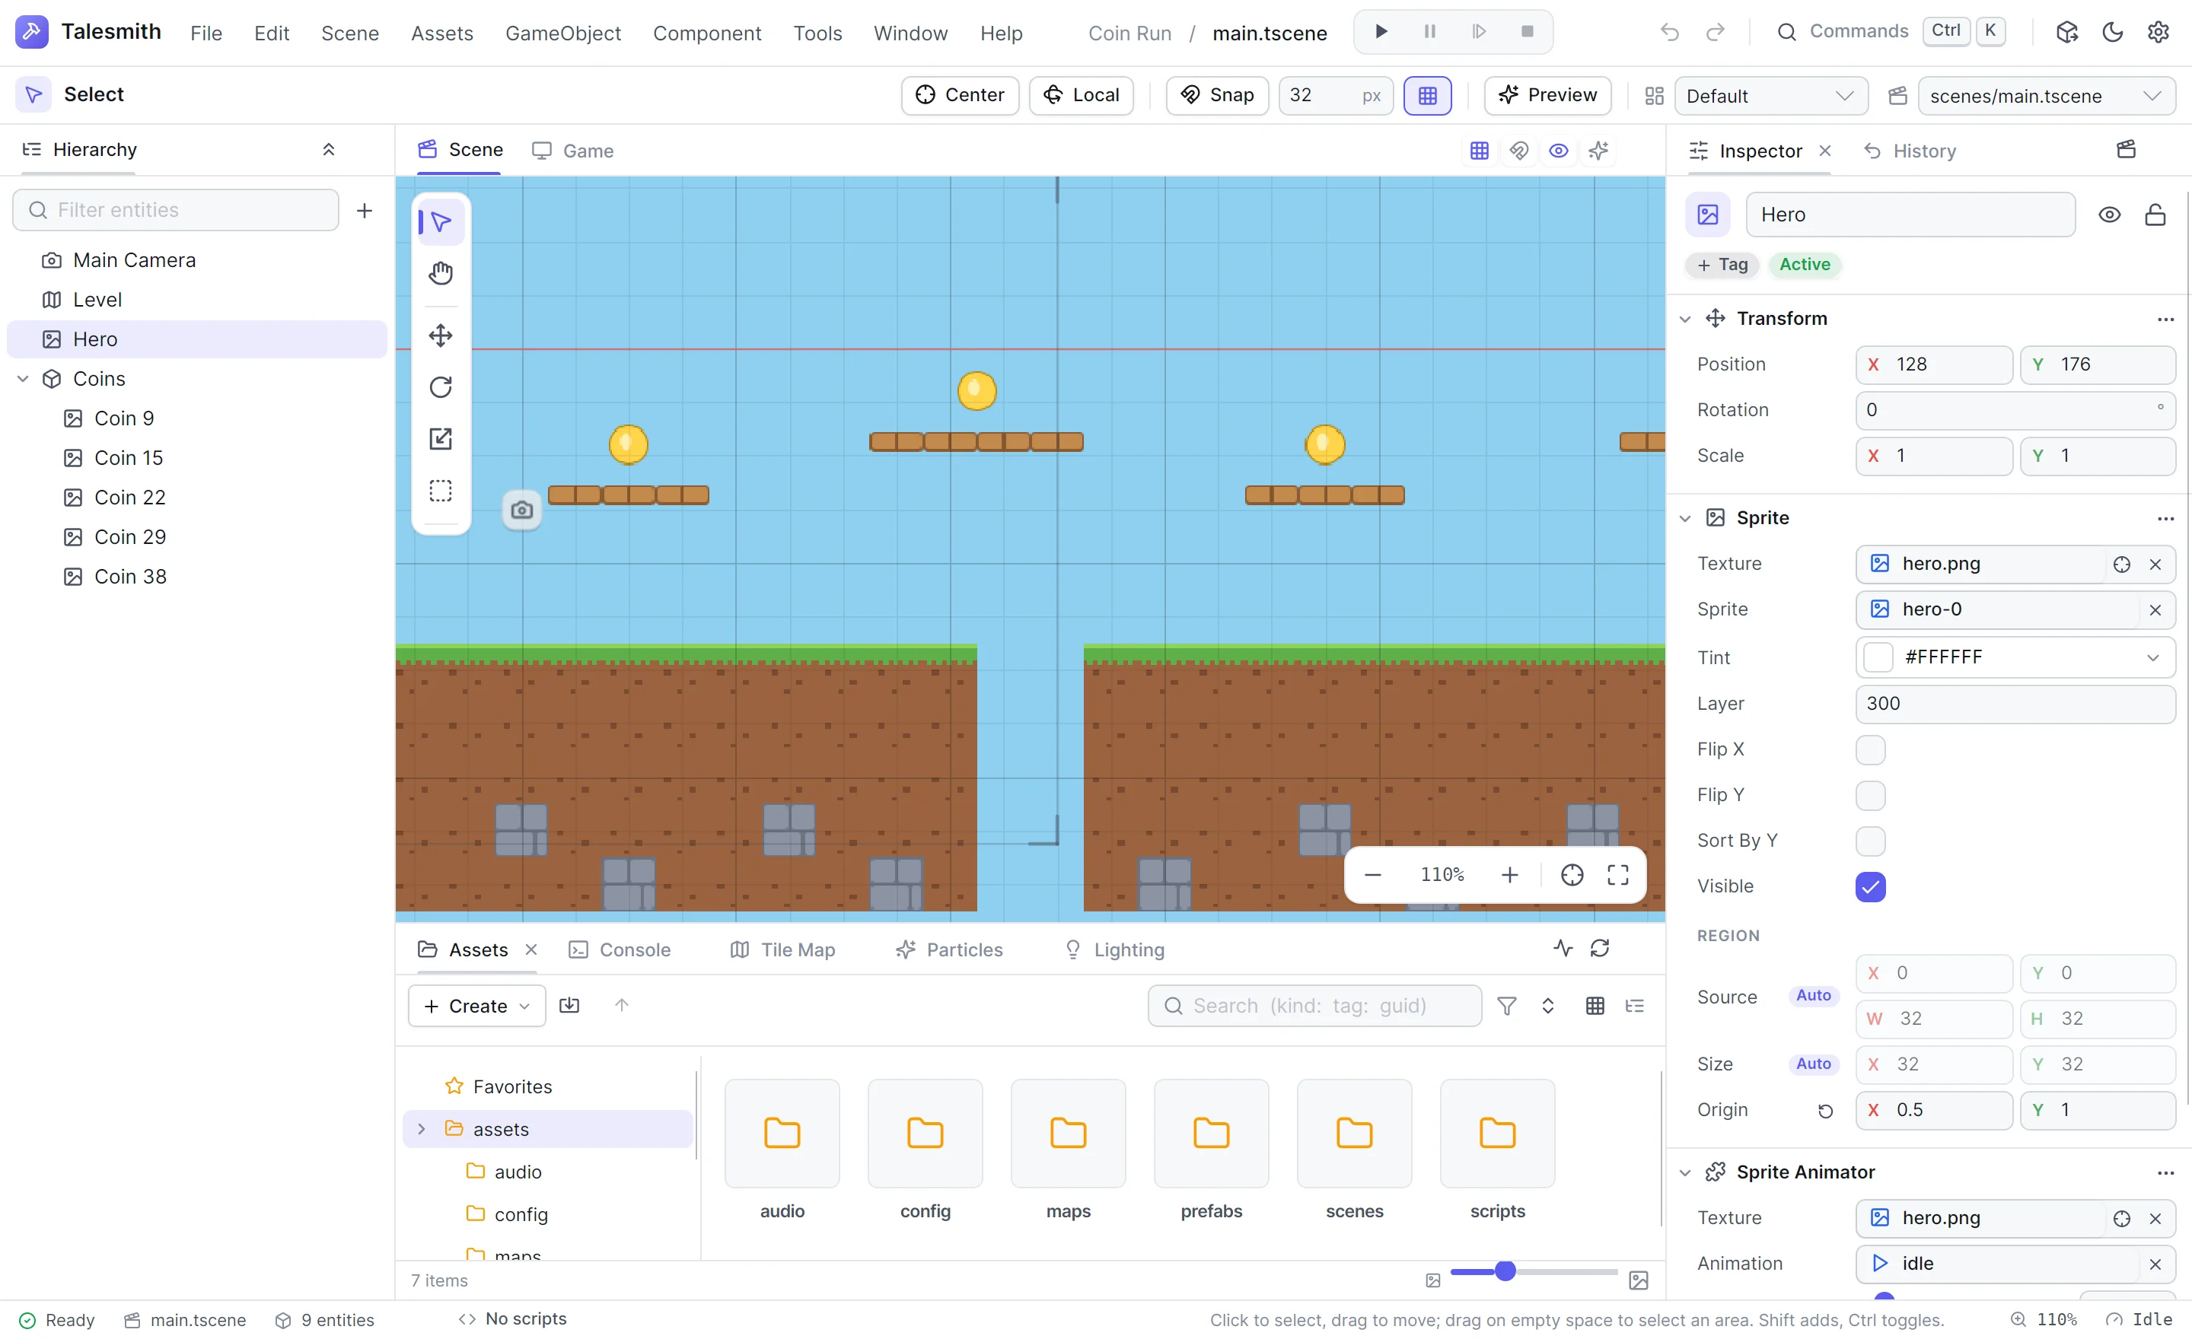2192x1339 pixels.
Task: Expand the assets folder in tree
Action: pyautogui.click(x=422, y=1129)
